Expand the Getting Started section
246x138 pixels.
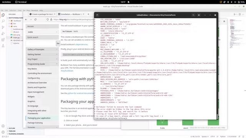click(42, 54)
